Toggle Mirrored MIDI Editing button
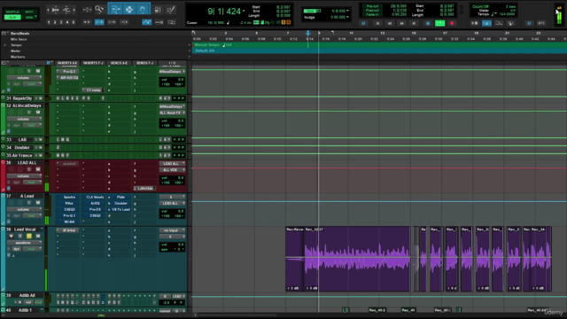Viewport: 567px width, 319px height. (x=159, y=22)
